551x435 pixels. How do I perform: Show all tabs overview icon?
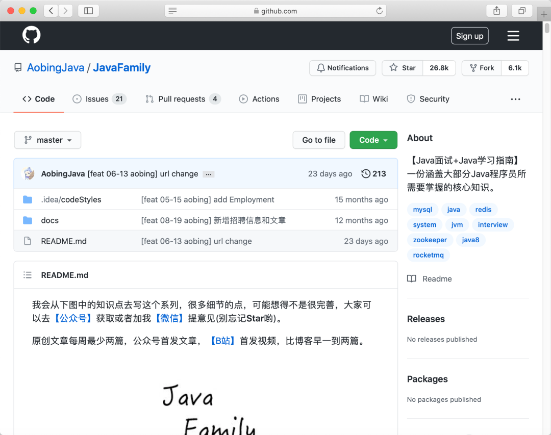(522, 11)
